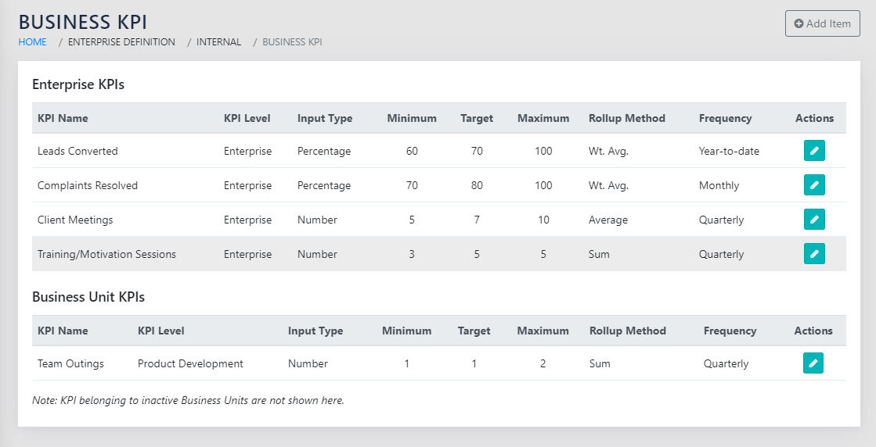Select KPI Name header in Business Unit KPIs
Screen dimensions: 876x447
tap(63, 331)
